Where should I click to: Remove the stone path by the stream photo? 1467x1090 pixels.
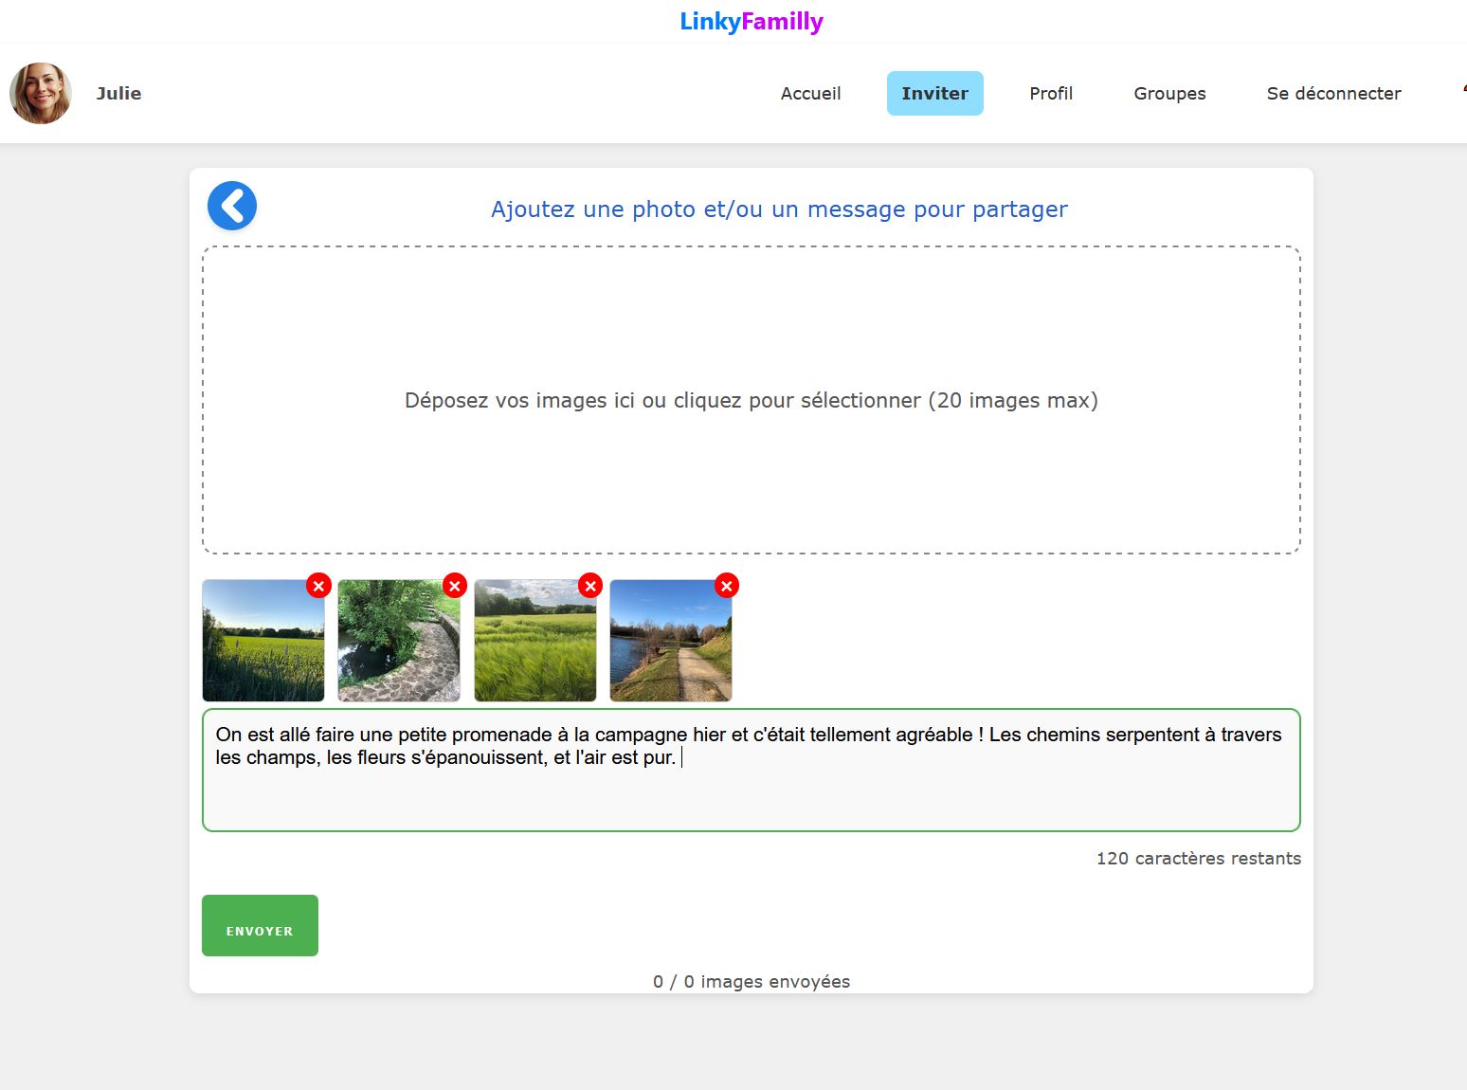(x=455, y=586)
